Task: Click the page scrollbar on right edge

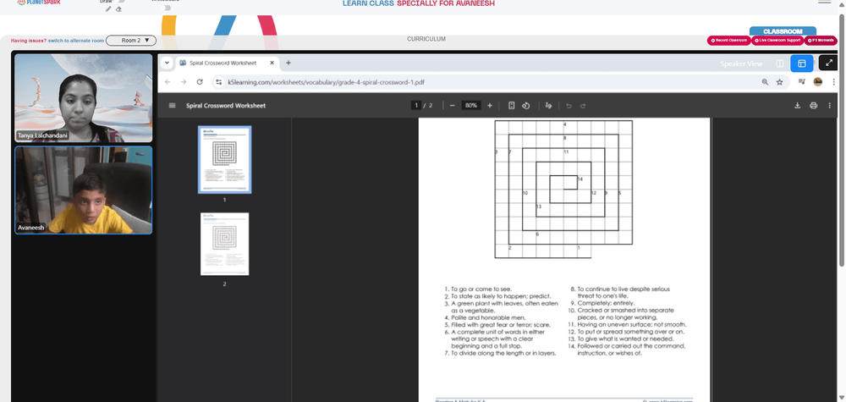Action: point(843,140)
